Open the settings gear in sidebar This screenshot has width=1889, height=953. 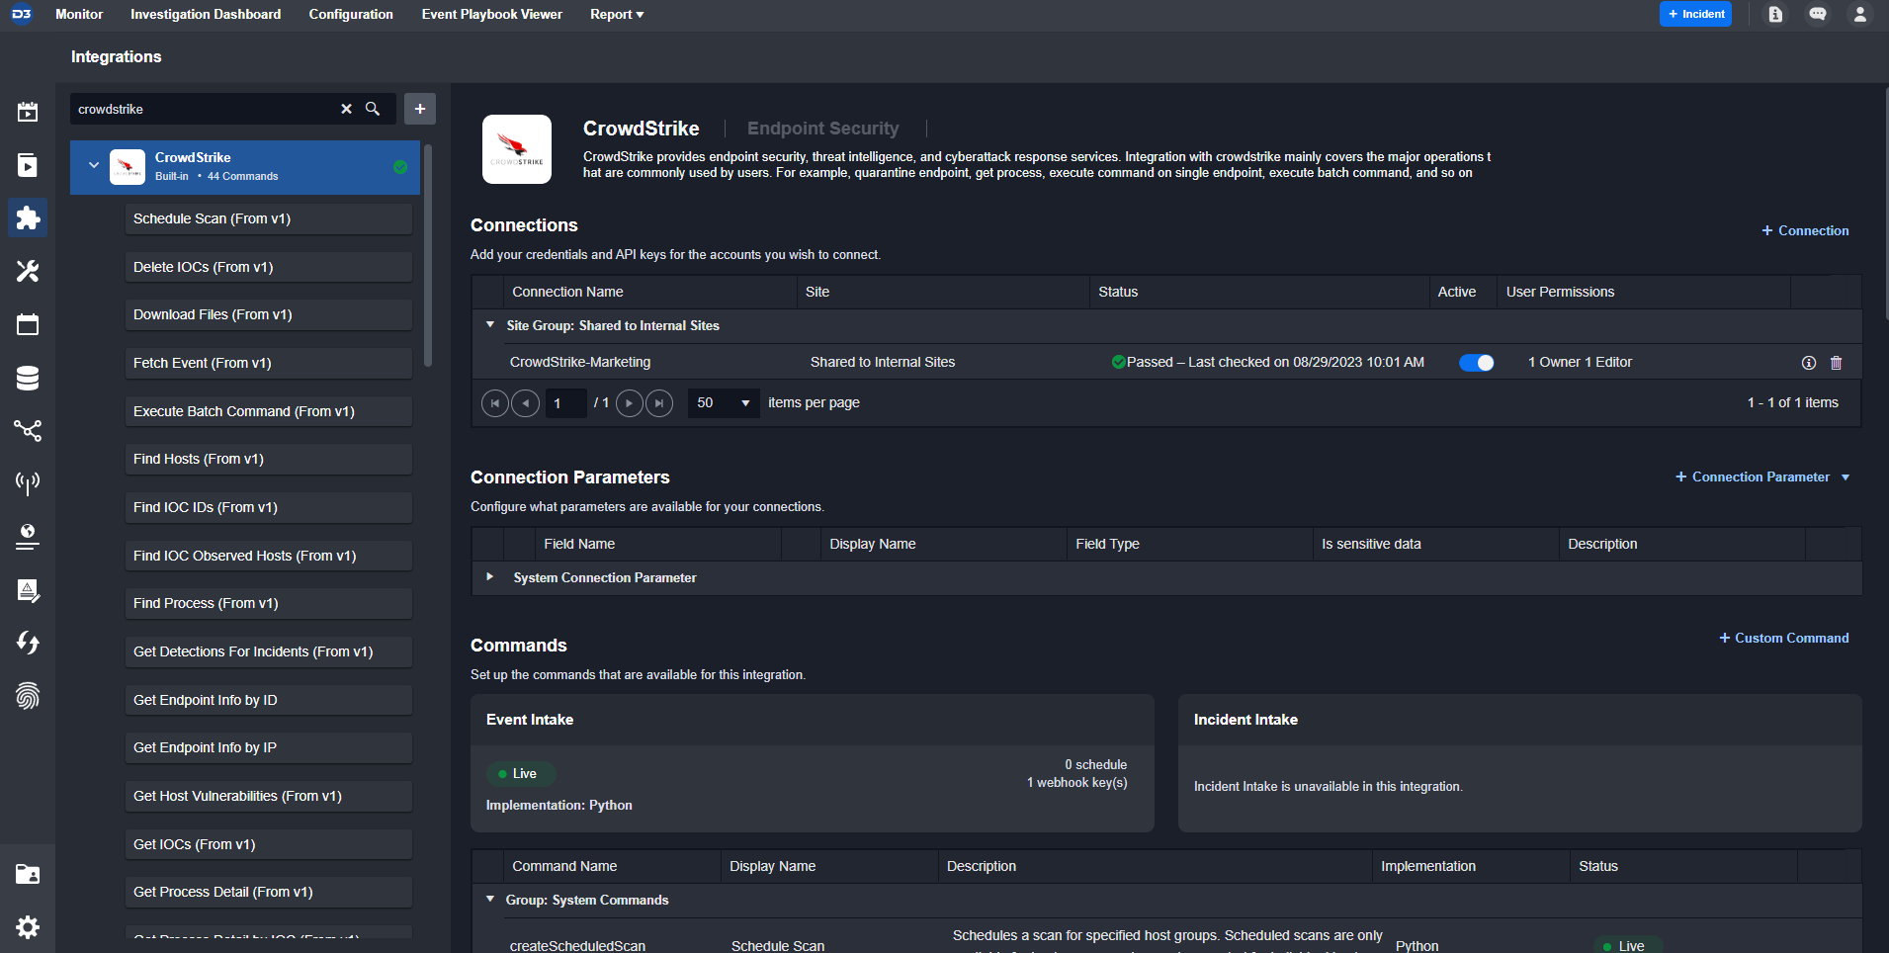pos(28,927)
